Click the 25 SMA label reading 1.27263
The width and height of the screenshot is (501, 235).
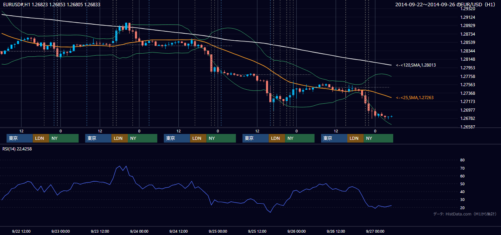point(415,98)
